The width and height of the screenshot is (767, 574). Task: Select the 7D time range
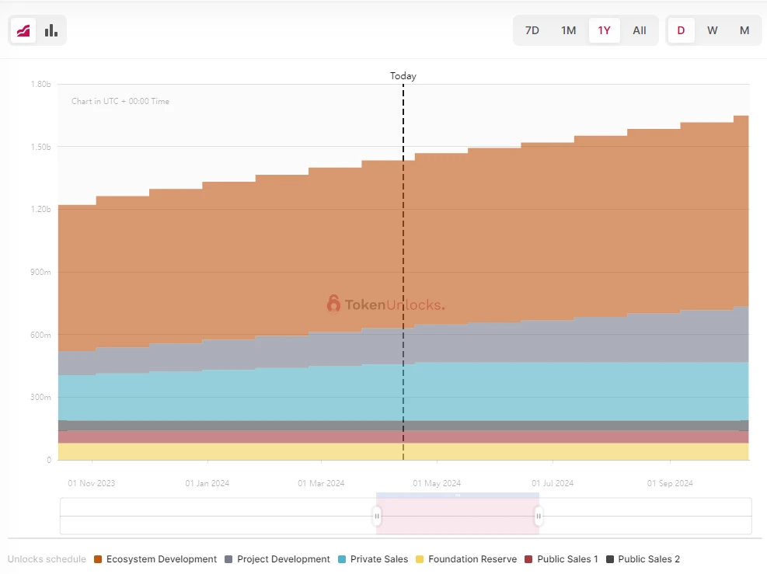[532, 30]
